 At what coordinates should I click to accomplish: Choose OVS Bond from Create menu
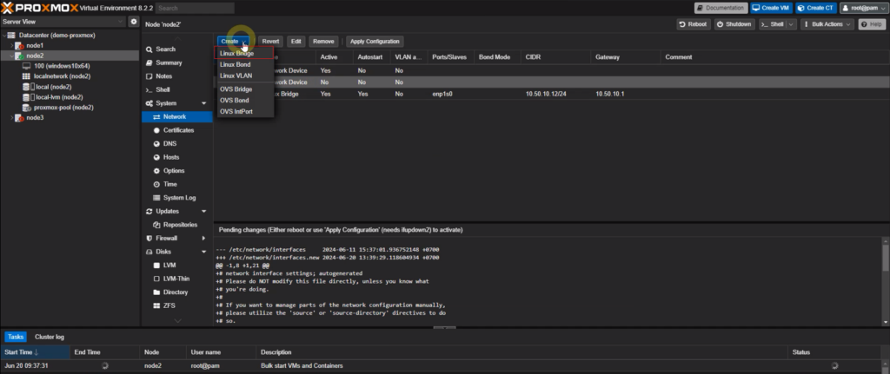(x=244, y=101)
